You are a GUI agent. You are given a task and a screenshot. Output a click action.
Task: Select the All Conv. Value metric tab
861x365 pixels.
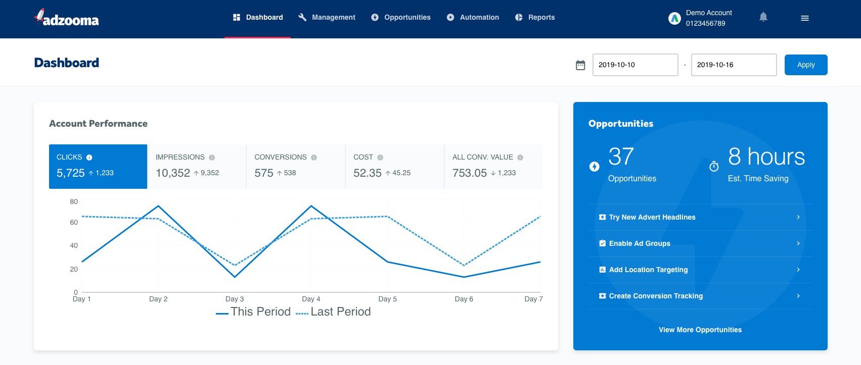[x=494, y=167]
